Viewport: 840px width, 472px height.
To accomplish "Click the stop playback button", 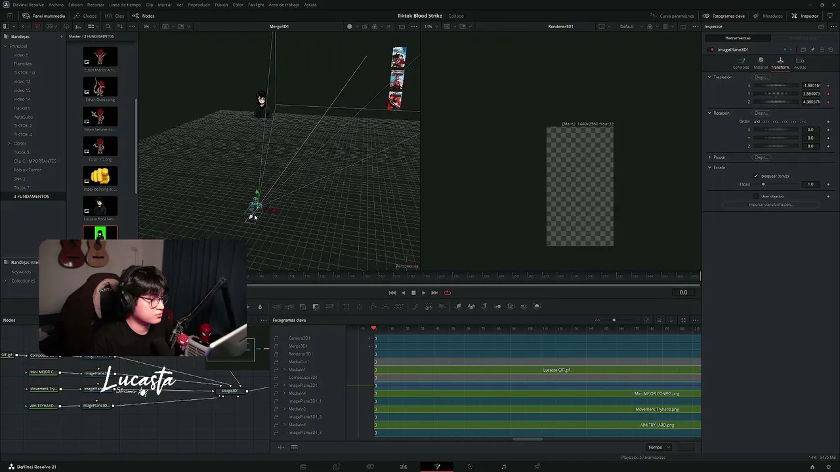I will (x=413, y=293).
